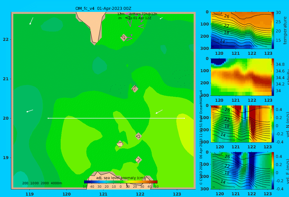Click the 'drifters 72h@12h' legend text
This screenshot has height=197, width=289.
point(143,14)
